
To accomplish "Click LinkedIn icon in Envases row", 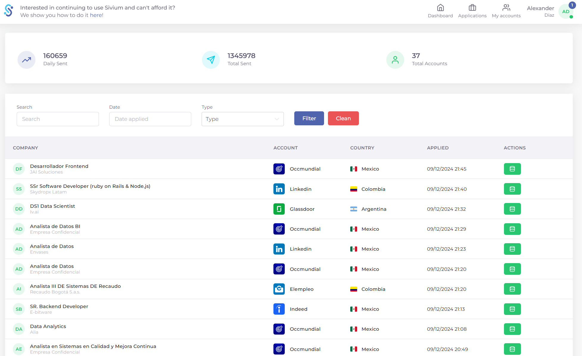I will [279, 249].
